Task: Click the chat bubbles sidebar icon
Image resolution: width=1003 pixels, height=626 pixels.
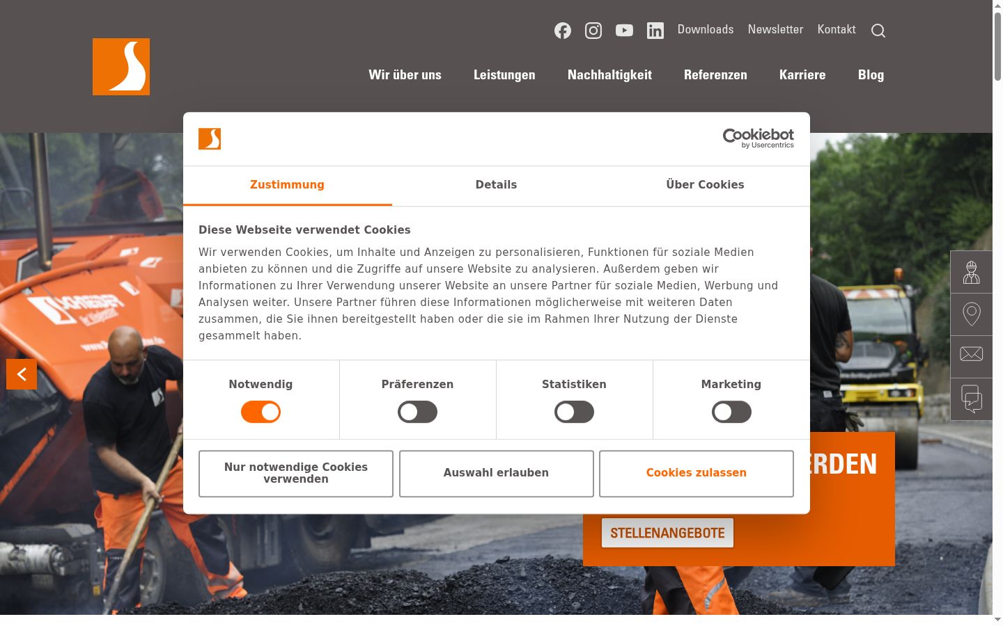Action: (x=971, y=399)
